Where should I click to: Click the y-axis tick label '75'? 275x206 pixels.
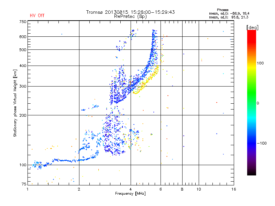24,184
